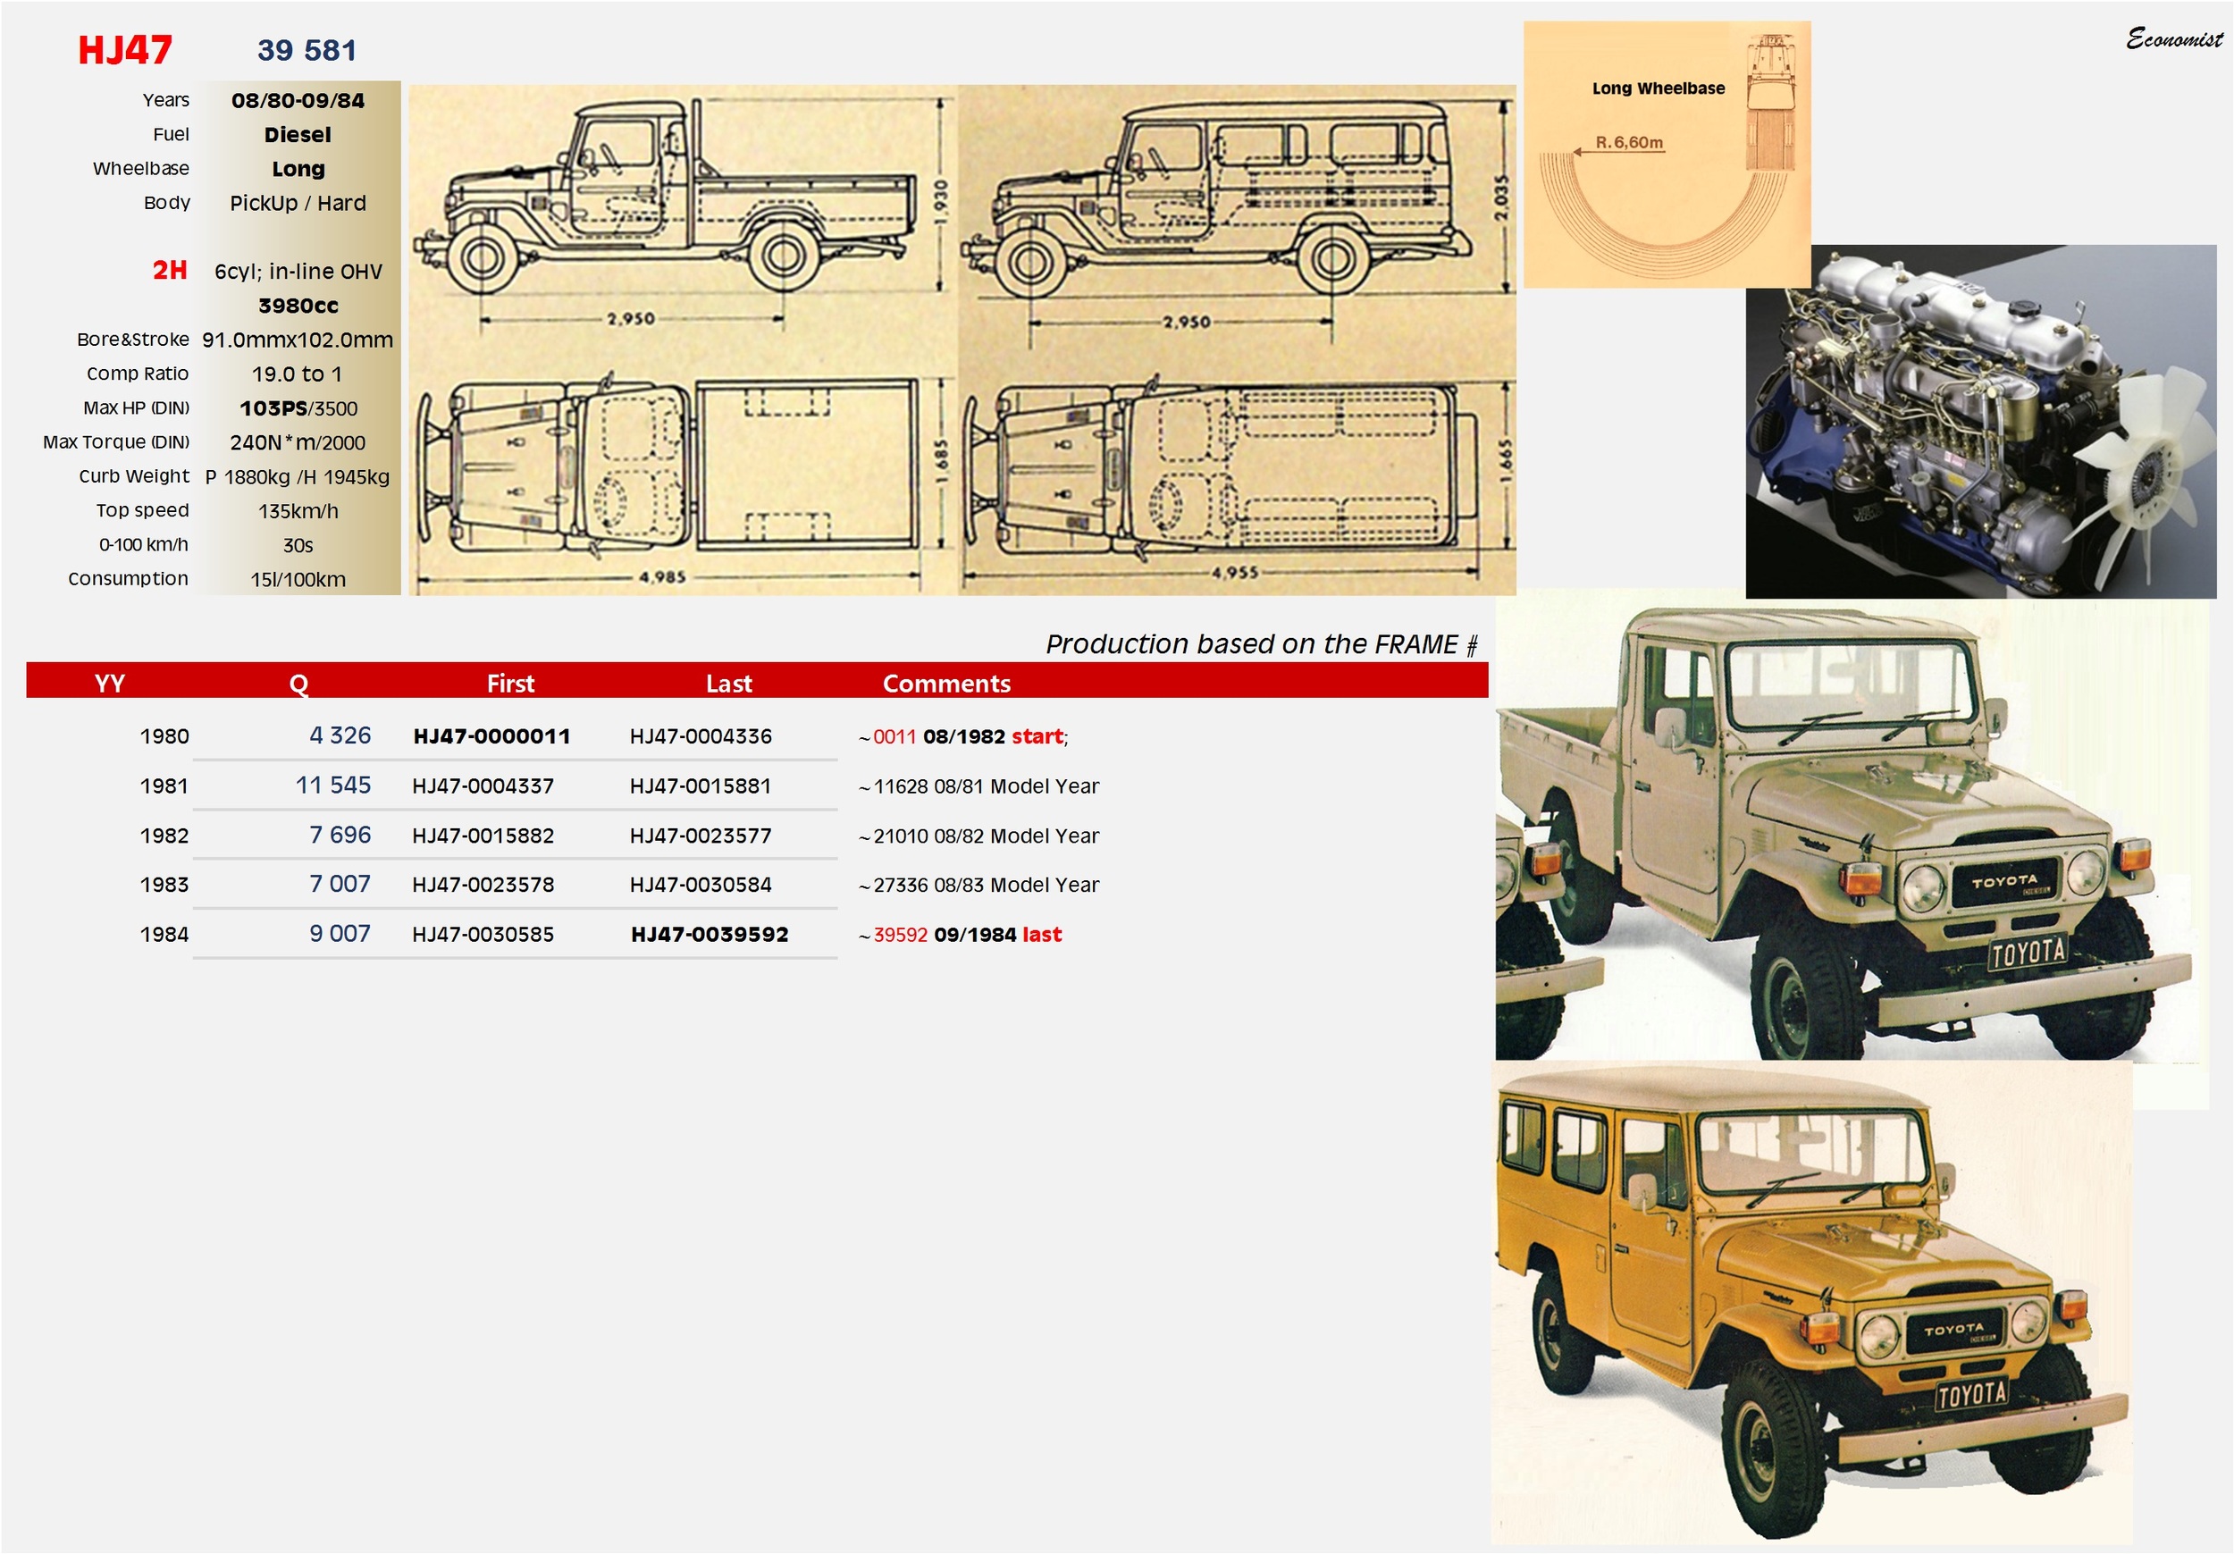This screenshot has width=2234, height=1554.
Task: Select the Max HP value 103PS/3500
Action: coord(298,408)
